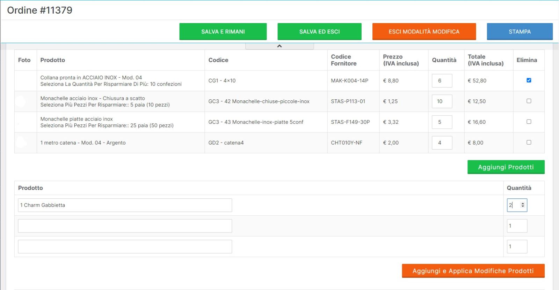This screenshot has height=290, width=559.
Task: Click the second empty product input field
Action: pos(125,226)
